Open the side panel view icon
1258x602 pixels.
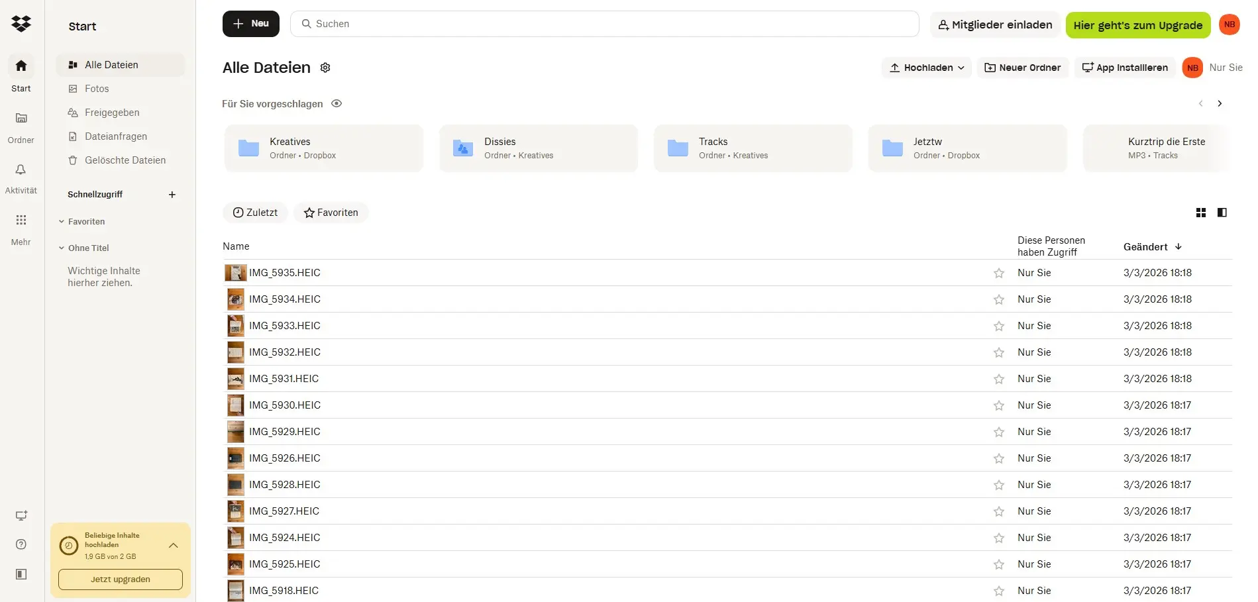click(1222, 213)
